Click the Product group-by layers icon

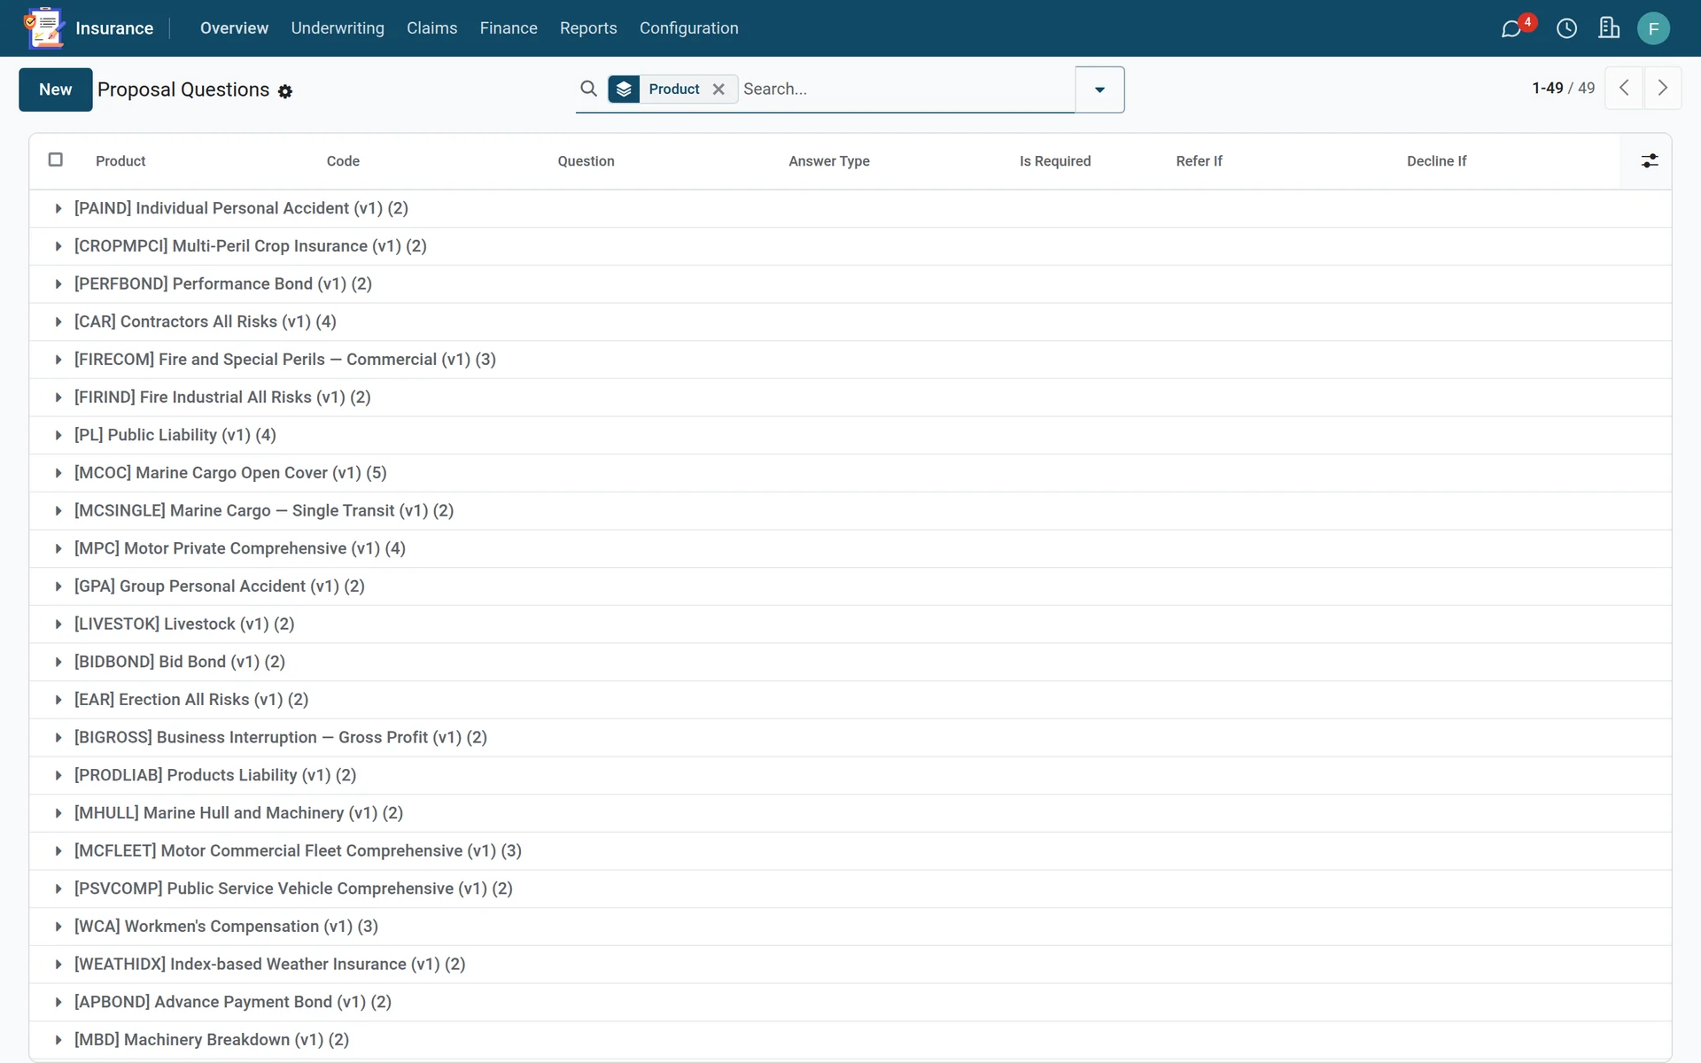point(624,89)
